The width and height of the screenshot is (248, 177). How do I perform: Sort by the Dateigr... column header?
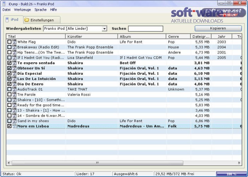(x=201, y=36)
